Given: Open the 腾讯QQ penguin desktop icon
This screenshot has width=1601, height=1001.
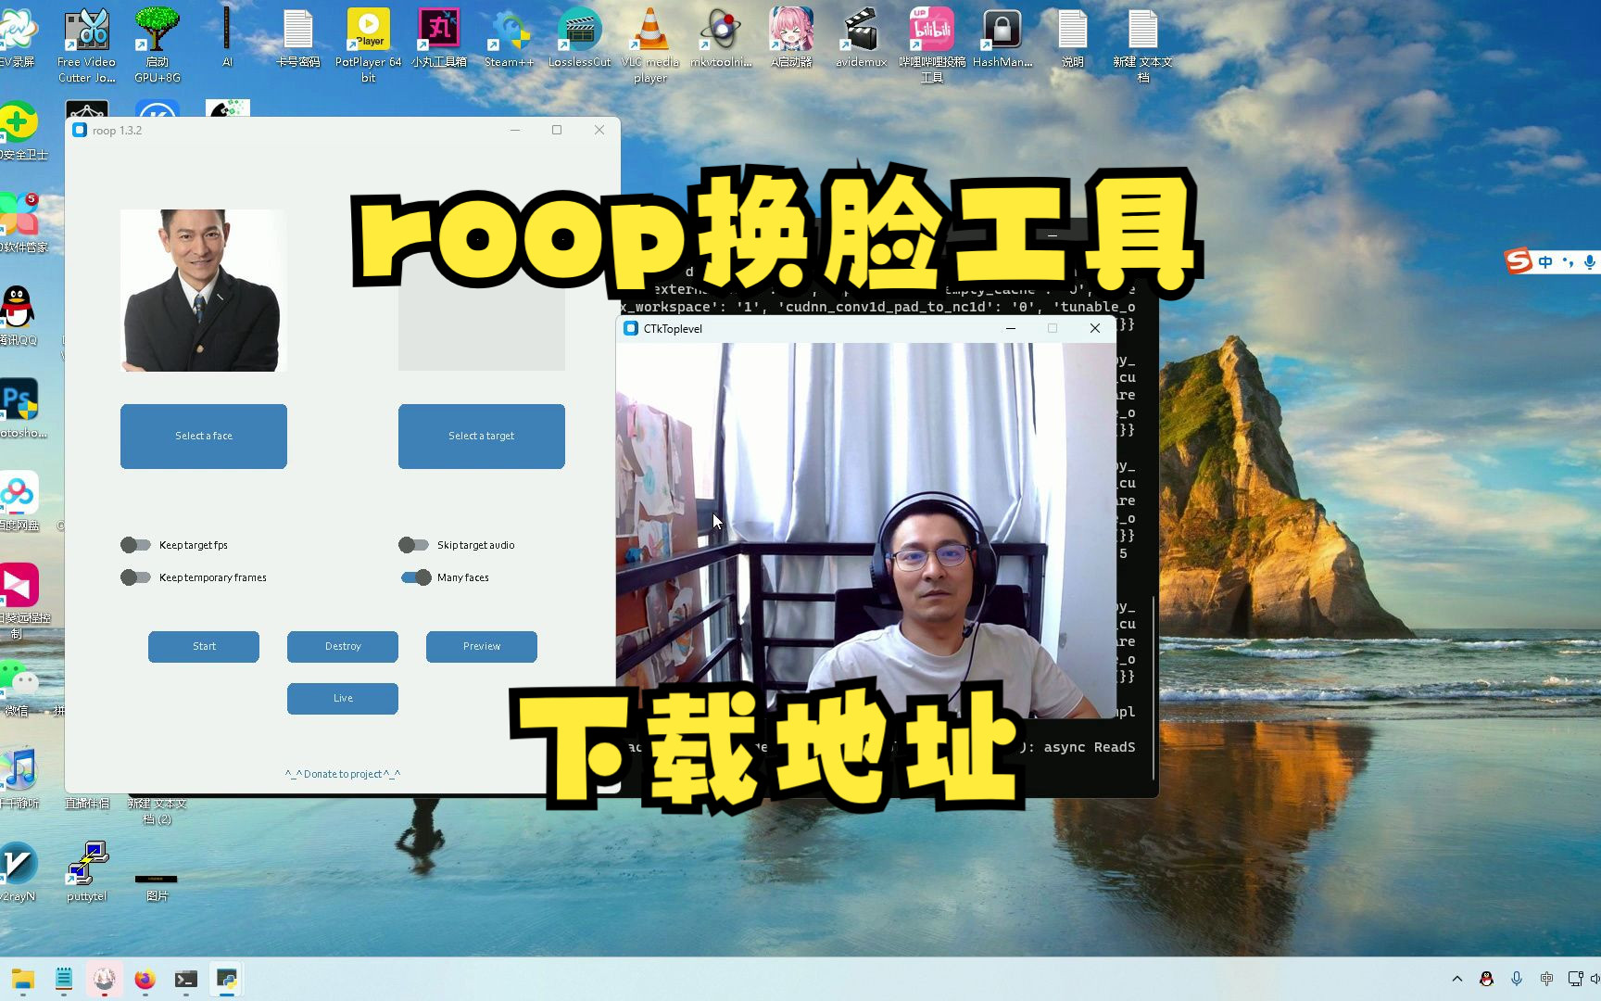Looking at the screenshot, I should coord(19,315).
